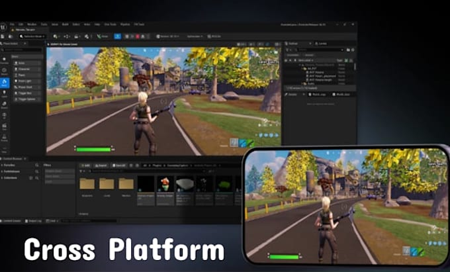Click the blue launch session button

tap(117, 36)
